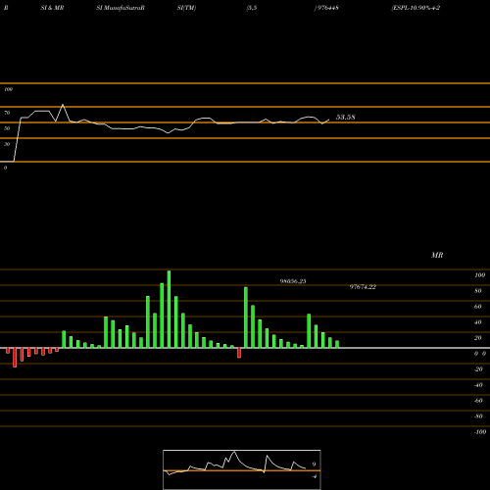Click the 30 level label on RSI axis
This screenshot has height=490, width=490.
[7, 144]
